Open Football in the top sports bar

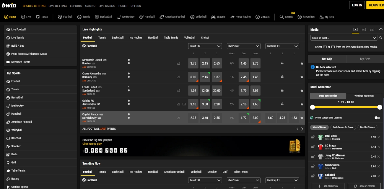65,17
